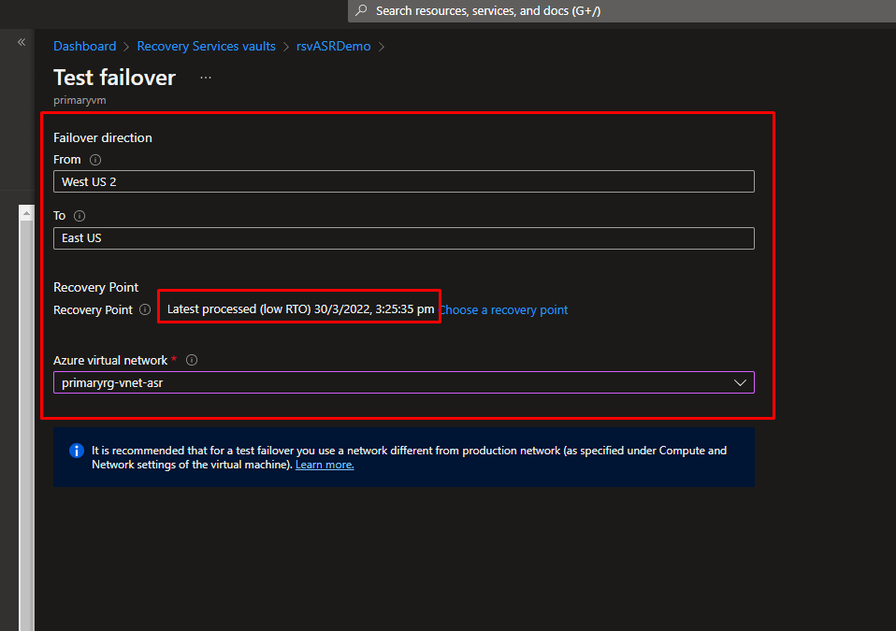Select the East US To field
Viewport: 896px width, 631px height.
point(403,238)
